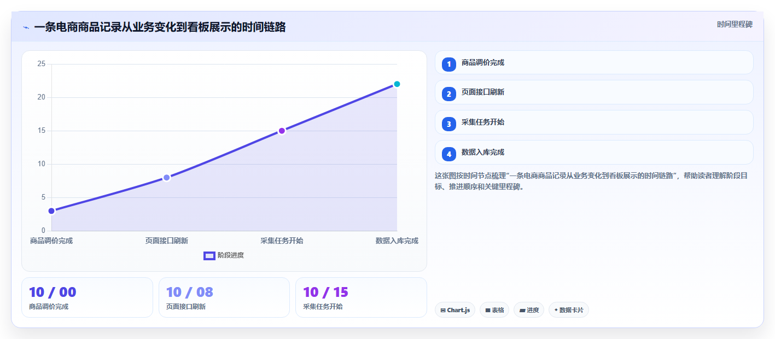
Task: Click the number 3 badge for 采集任务开始
Action: pyautogui.click(x=449, y=124)
